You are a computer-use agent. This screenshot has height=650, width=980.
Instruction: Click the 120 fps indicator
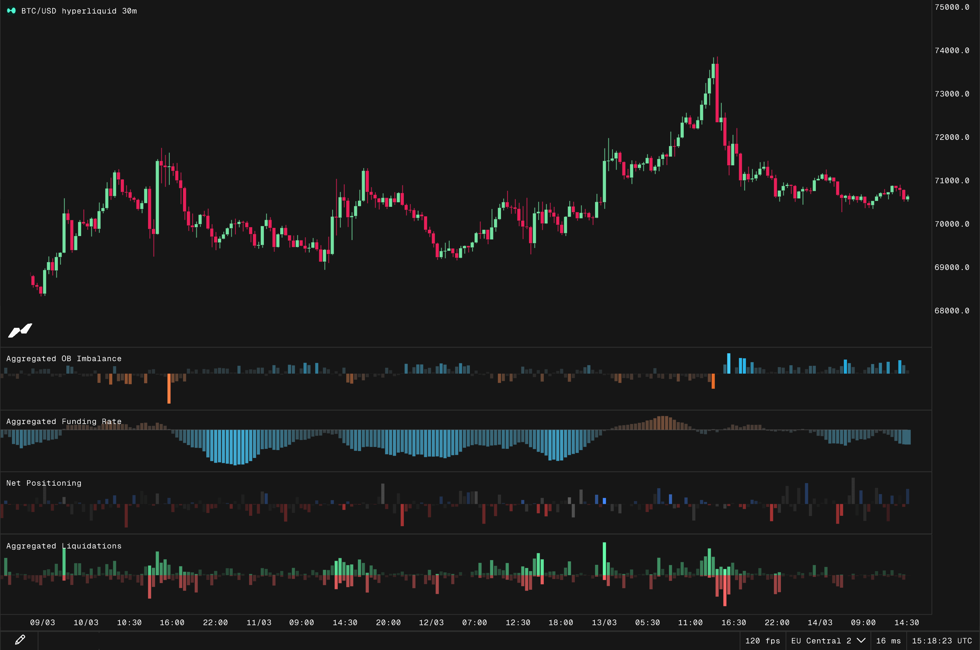762,641
